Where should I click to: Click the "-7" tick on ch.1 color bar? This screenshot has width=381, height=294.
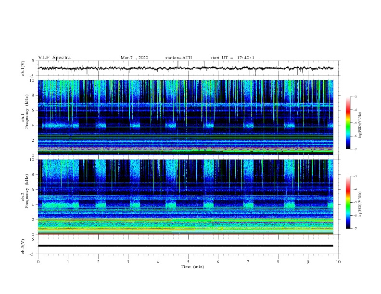pos(355,149)
